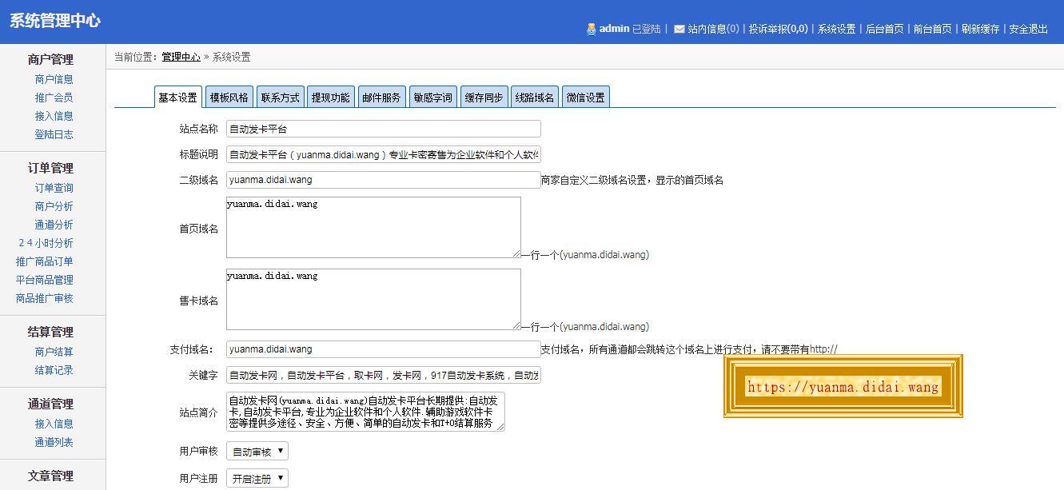The height and width of the screenshot is (490, 1064).
Task: Click the 关键字 input field
Action: click(383, 375)
